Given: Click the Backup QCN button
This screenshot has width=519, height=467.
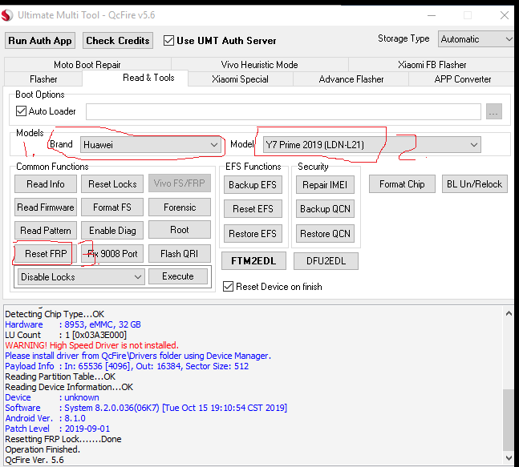Looking at the screenshot, I should [325, 209].
